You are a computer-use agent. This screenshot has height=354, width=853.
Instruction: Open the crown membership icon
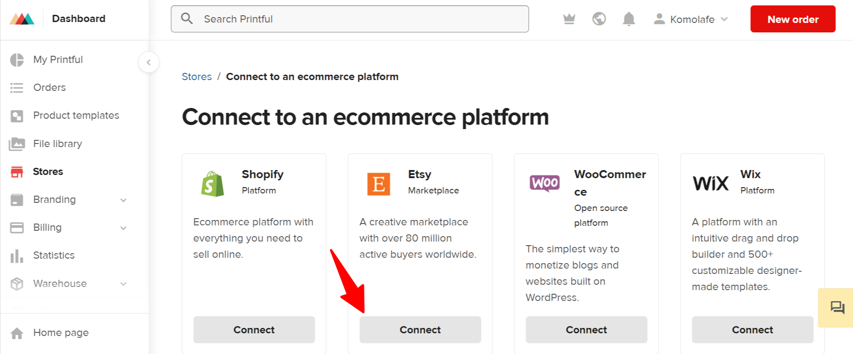[569, 19]
